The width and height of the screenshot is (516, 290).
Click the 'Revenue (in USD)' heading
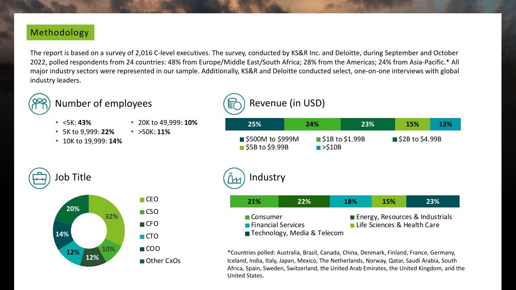click(x=287, y=103)
